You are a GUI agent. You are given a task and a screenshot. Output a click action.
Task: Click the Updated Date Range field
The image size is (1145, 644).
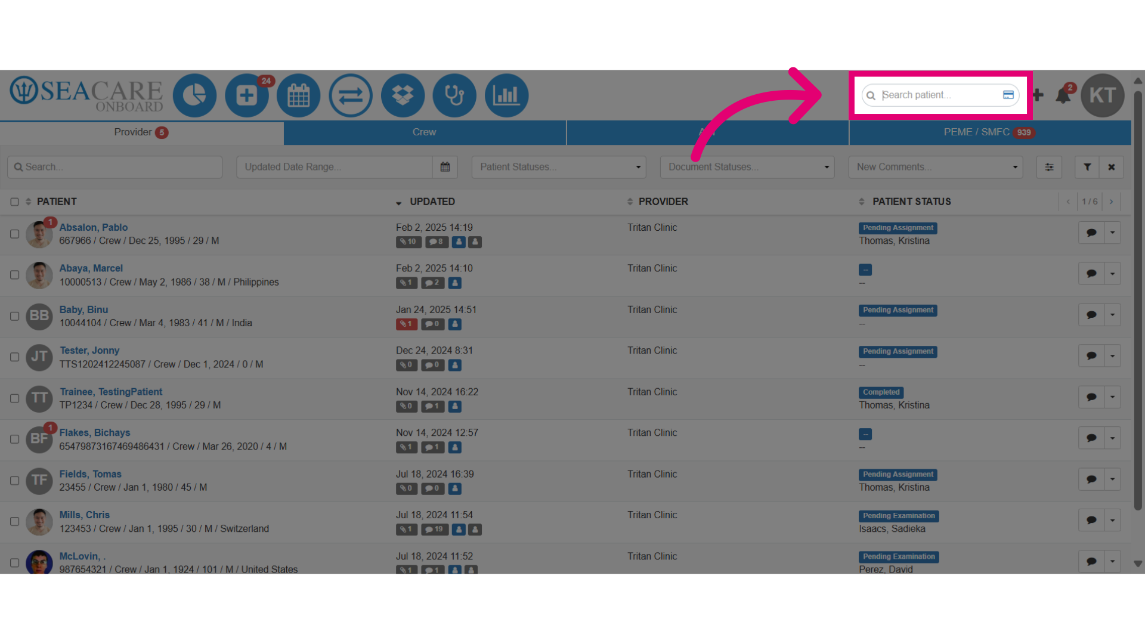tap(335, 167)
